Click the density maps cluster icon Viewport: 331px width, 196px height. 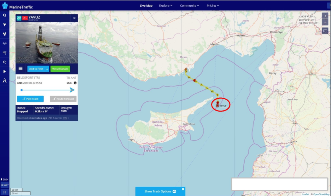click(x=5, y=34)
